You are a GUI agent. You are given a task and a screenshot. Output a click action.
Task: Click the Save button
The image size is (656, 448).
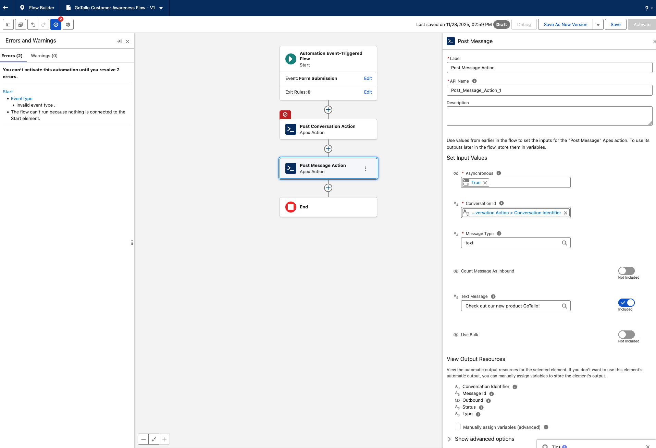[615, 25]
